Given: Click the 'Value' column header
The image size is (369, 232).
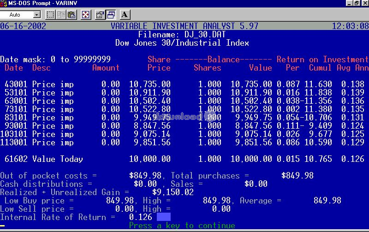Looking at the screenshot, I should pyautogui.click(x=261, y=68).
